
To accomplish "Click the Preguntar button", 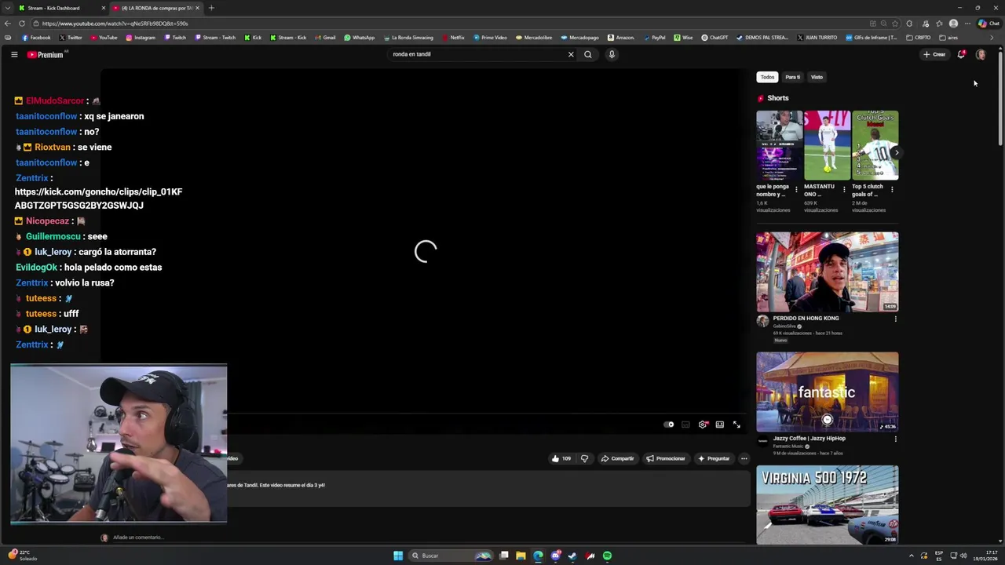I will coord(714,458).
